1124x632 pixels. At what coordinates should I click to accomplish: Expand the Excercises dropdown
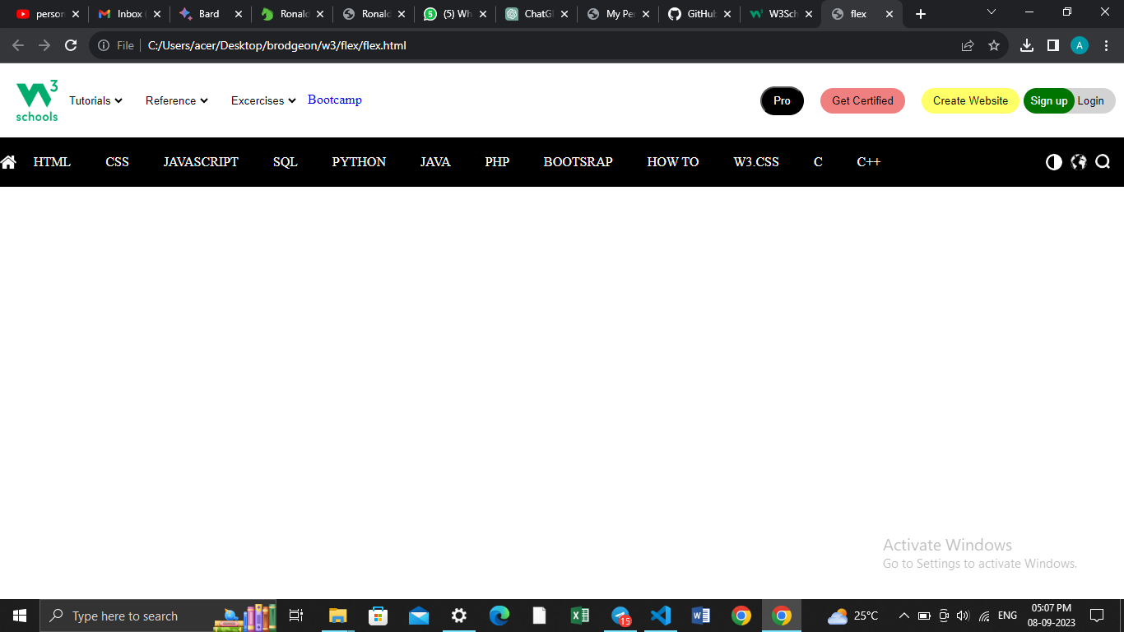point(262,100)
